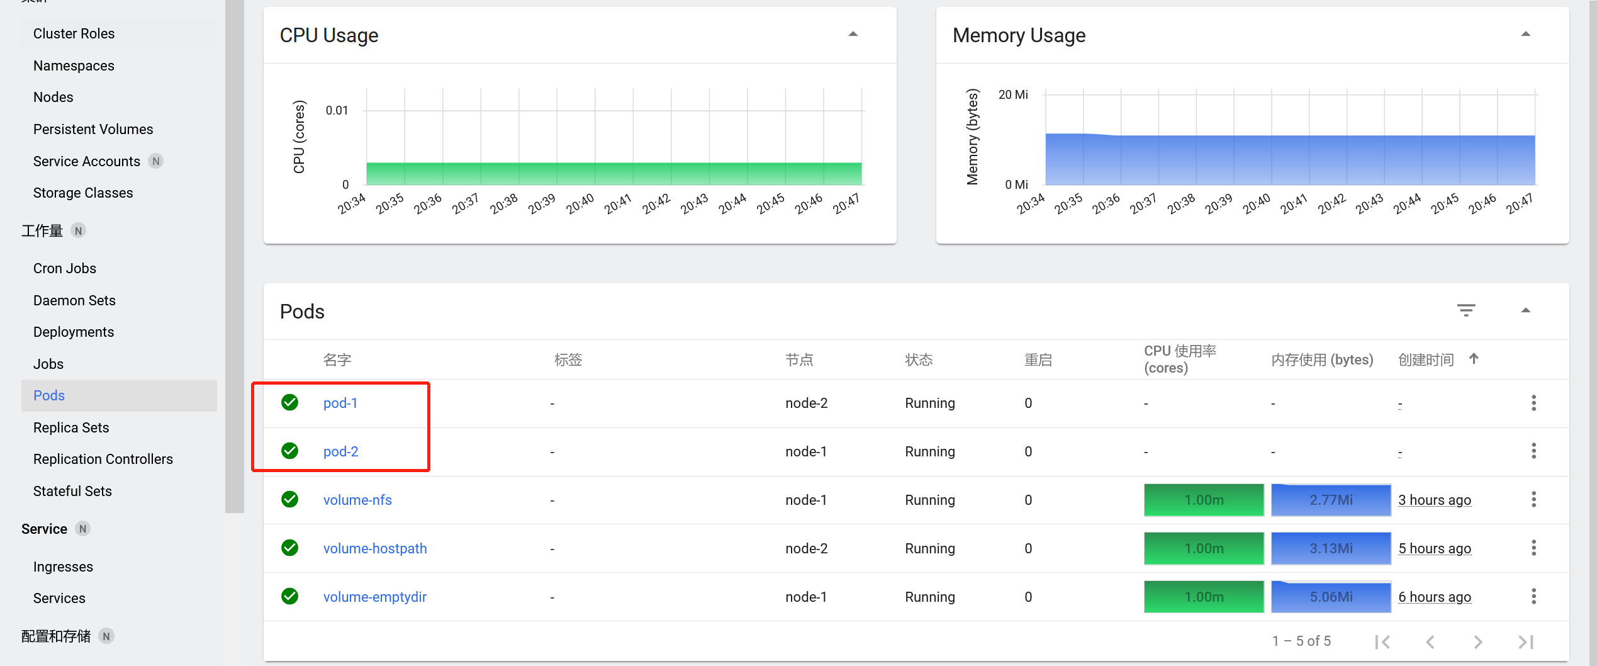This screenshot has height=666, width=1597.
Task: Click the green status icon for pod-1
Action: click(289, 402)
